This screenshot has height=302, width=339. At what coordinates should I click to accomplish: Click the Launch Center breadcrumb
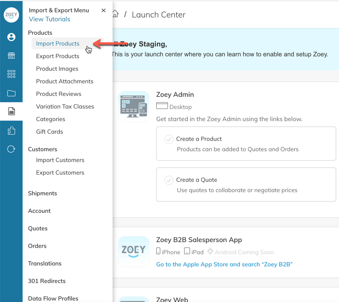(158, 15)
